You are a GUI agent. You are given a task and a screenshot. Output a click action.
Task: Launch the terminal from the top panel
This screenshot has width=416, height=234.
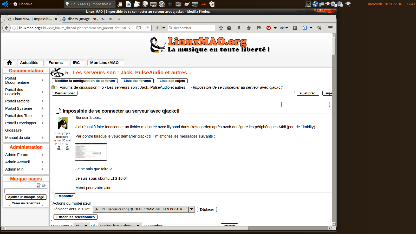coord(178,4)
